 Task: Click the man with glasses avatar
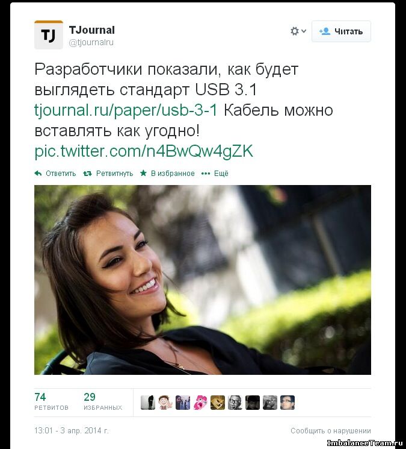[x=235, y=403]
